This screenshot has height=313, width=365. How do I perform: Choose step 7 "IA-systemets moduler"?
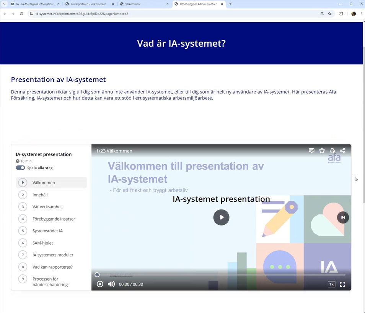(51, 255)
